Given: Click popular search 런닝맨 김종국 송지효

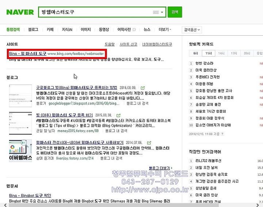Looking at the screenshot, I should 211,174.
